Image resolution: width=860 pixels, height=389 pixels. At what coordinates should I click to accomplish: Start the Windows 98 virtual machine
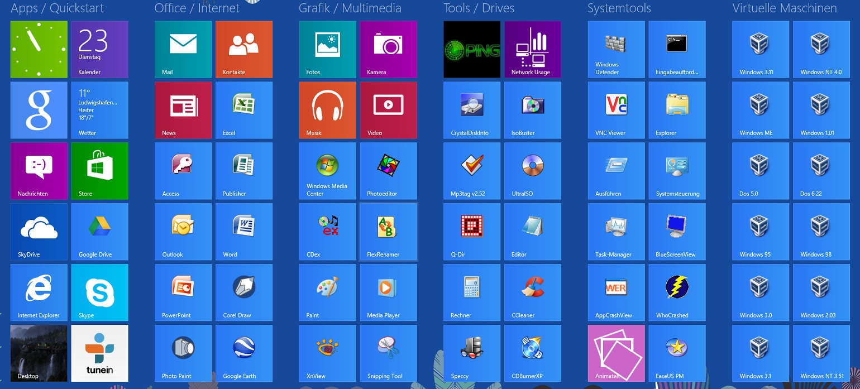[x=822, y=232]
